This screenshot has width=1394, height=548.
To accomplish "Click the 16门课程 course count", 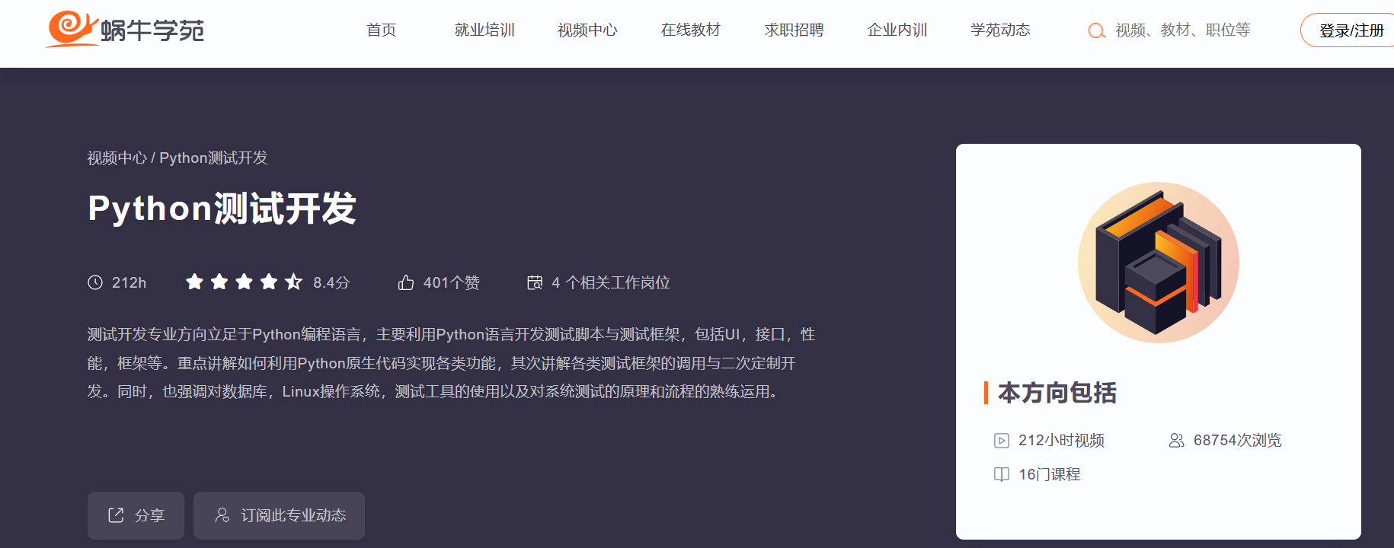I will pos(1050,475).
